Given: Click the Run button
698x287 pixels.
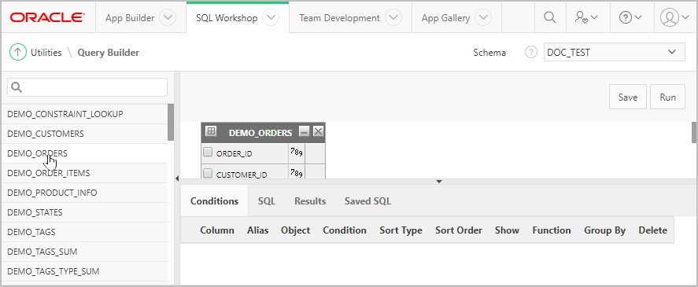Looking at the screenshot, I should click(x=668, y=97).
